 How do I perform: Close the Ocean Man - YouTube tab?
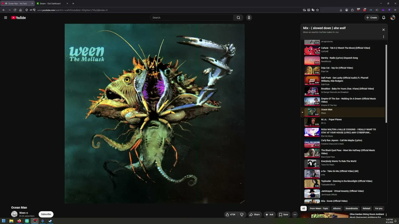pyautogui.click(x=32, y=3)
